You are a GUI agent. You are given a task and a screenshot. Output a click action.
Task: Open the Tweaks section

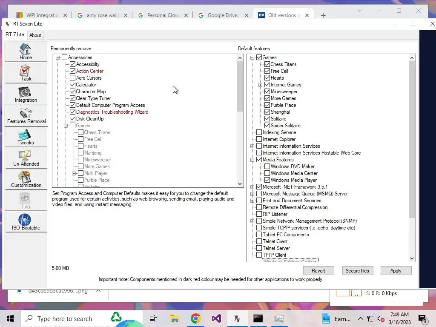pos(26,137)
